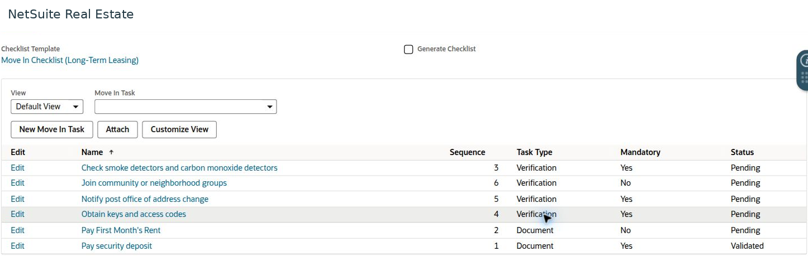Click Mandatory No in Join community row

click(625, 183)
